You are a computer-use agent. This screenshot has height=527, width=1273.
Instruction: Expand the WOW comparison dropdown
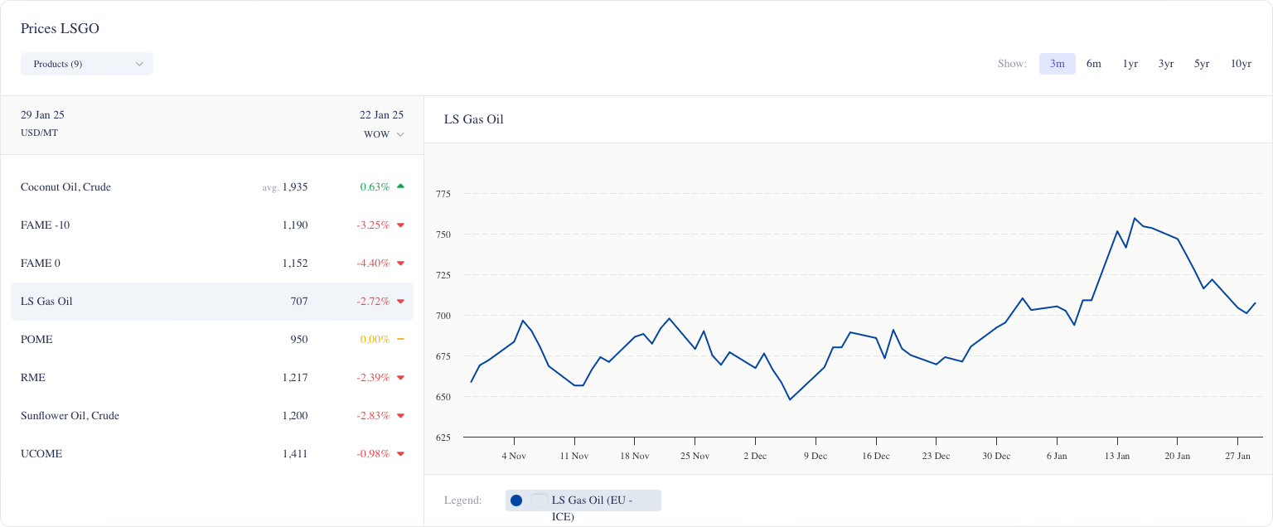pos(383,133)
